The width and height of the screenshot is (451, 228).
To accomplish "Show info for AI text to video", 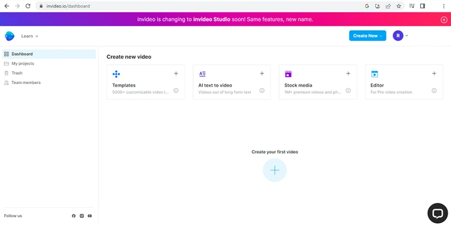I will tap(262, 90).
